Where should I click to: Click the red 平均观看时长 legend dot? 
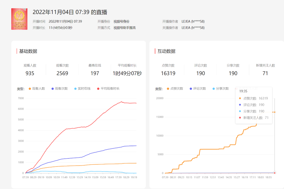click(x=98, y=89)
